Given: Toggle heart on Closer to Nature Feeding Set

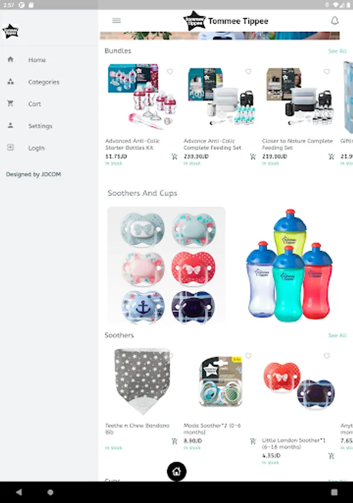Looking at the screenshot, I should [327, 71].
